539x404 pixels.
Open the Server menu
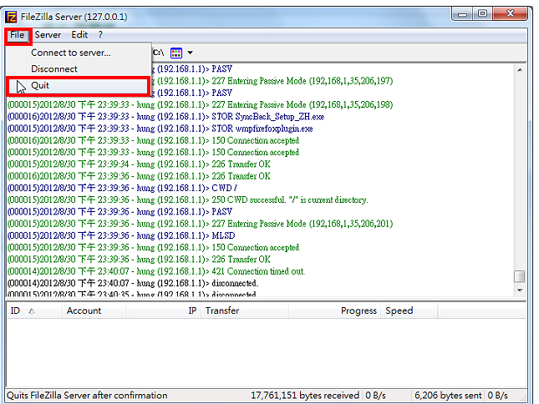48,35
